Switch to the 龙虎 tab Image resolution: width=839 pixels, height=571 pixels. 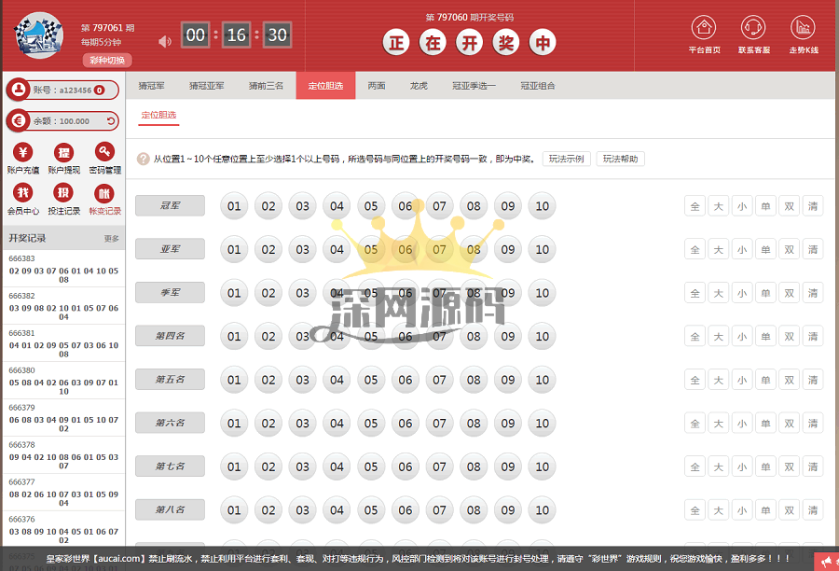click(x=419, y=86)
